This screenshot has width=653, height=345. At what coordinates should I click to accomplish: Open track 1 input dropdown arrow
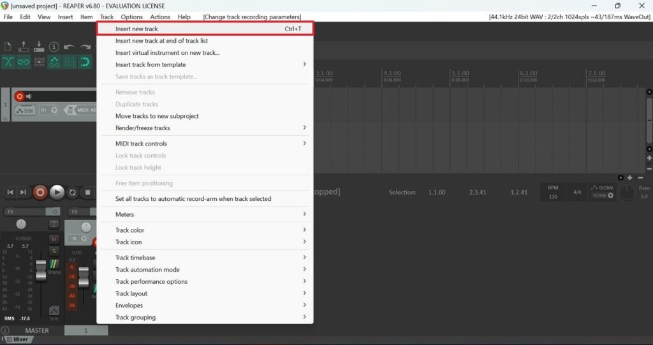coord(54,110)
